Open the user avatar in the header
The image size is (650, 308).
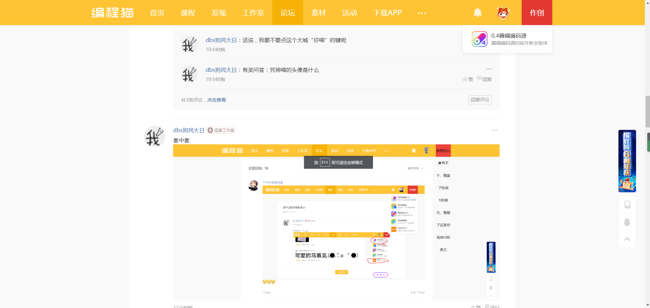(x=503, y=13)
